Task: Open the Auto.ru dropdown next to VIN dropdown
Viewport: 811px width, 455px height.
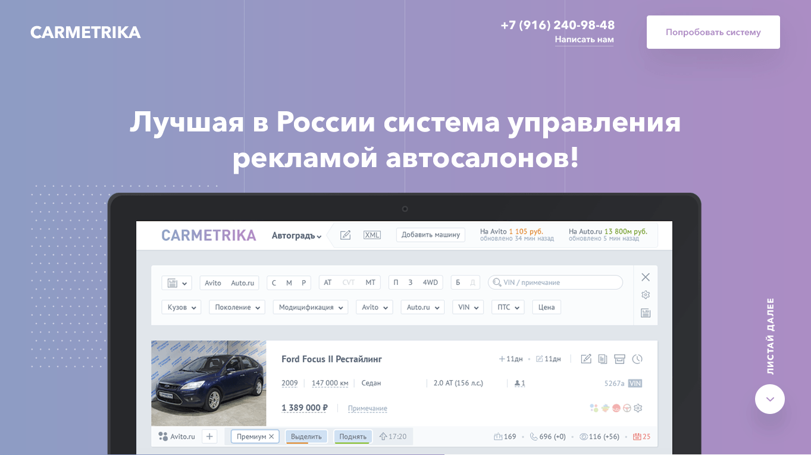Action: click(422, 307)
